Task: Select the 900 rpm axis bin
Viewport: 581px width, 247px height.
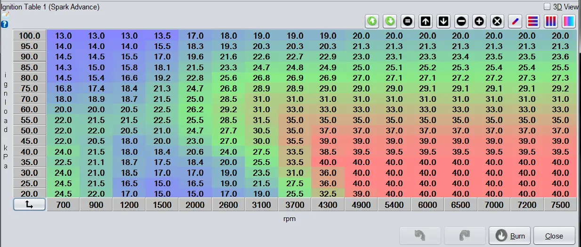Action: [x=96, y=205]
